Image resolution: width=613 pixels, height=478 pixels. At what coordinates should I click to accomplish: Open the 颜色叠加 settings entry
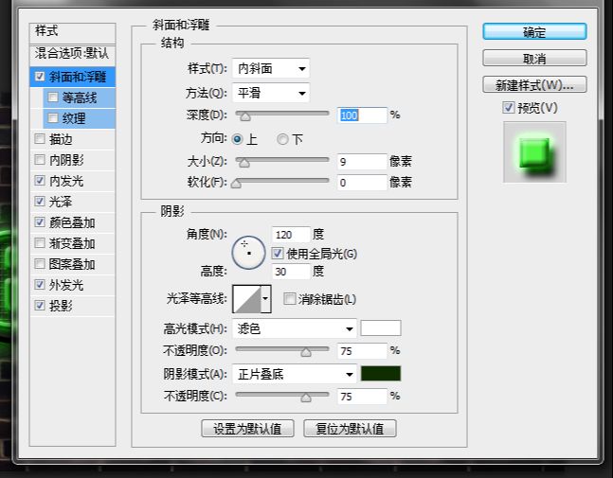(72, 222)
